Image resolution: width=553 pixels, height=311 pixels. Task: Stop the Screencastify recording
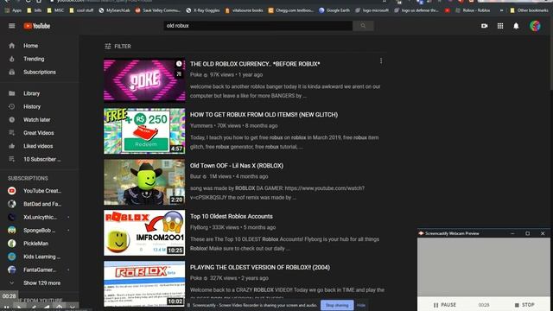tap(524, 305)
